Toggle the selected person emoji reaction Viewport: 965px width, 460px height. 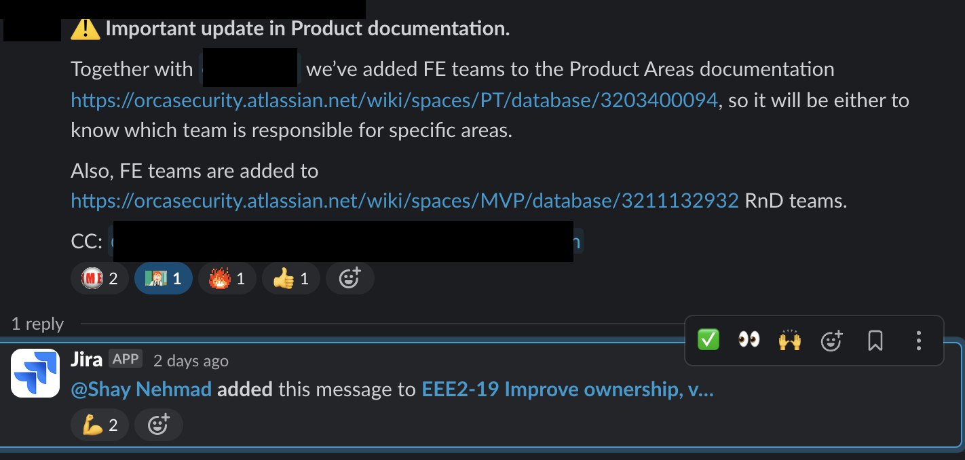(x=164, y=278)
